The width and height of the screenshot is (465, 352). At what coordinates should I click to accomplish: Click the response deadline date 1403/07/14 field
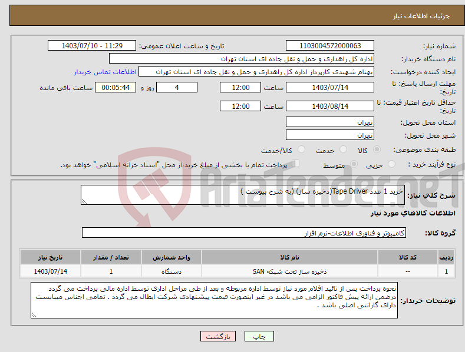(330, 87)
